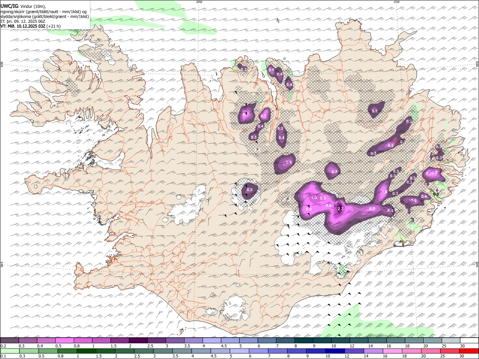Pick the rain scale swatch between 8 and 9
Image resolution: width=479 pixels, height=359 pixels.
(x=297, y=351)
